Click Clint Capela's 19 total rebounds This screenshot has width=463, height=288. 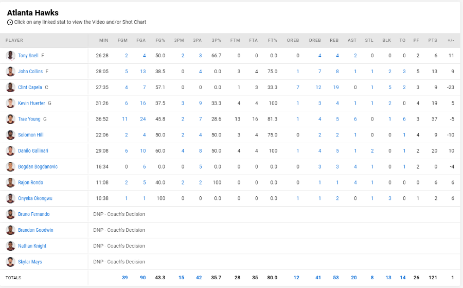(336, 88)
